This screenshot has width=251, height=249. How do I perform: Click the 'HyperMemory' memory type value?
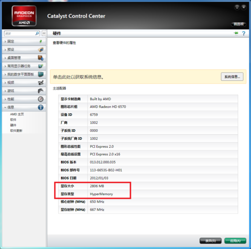[101, 194]
